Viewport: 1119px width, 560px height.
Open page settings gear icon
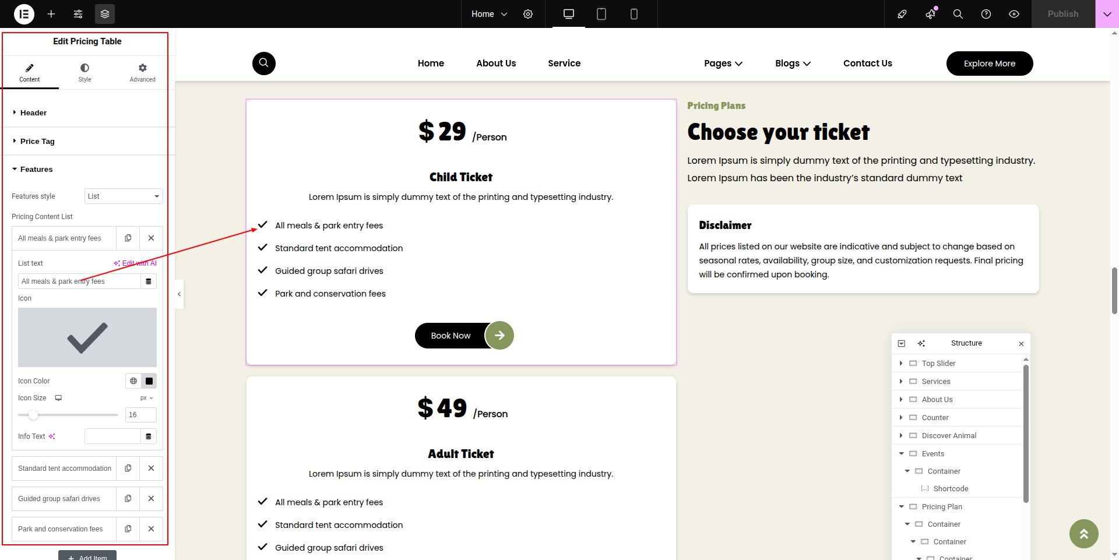coord(528,14)
